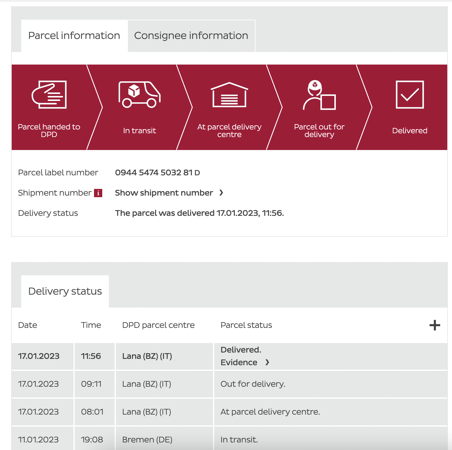Select the Out for delivery row
The width and height of the screenshot is (452, 450).
[x=253, y=384]
